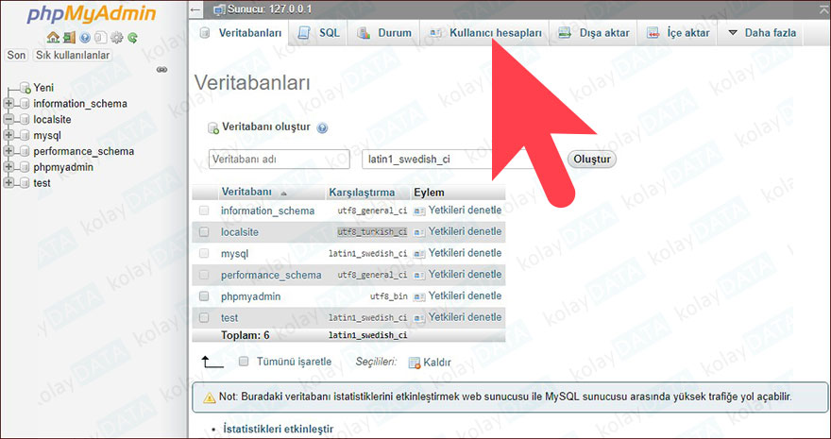Click utf8_turkish_ci collation cell
Screen dimensions: 831x439
pos(373,232)
